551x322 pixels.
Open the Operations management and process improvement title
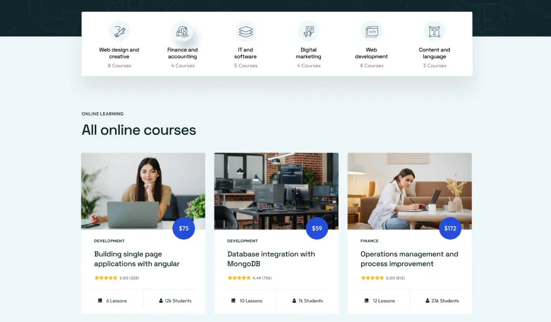pyautogui.click(x=410, y=259)
